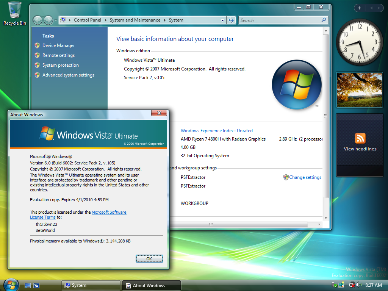
Task: Select the System breadcrumb item
Action: (176, 20)
